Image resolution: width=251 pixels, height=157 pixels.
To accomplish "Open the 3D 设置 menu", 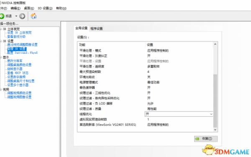I will [45, 8].
